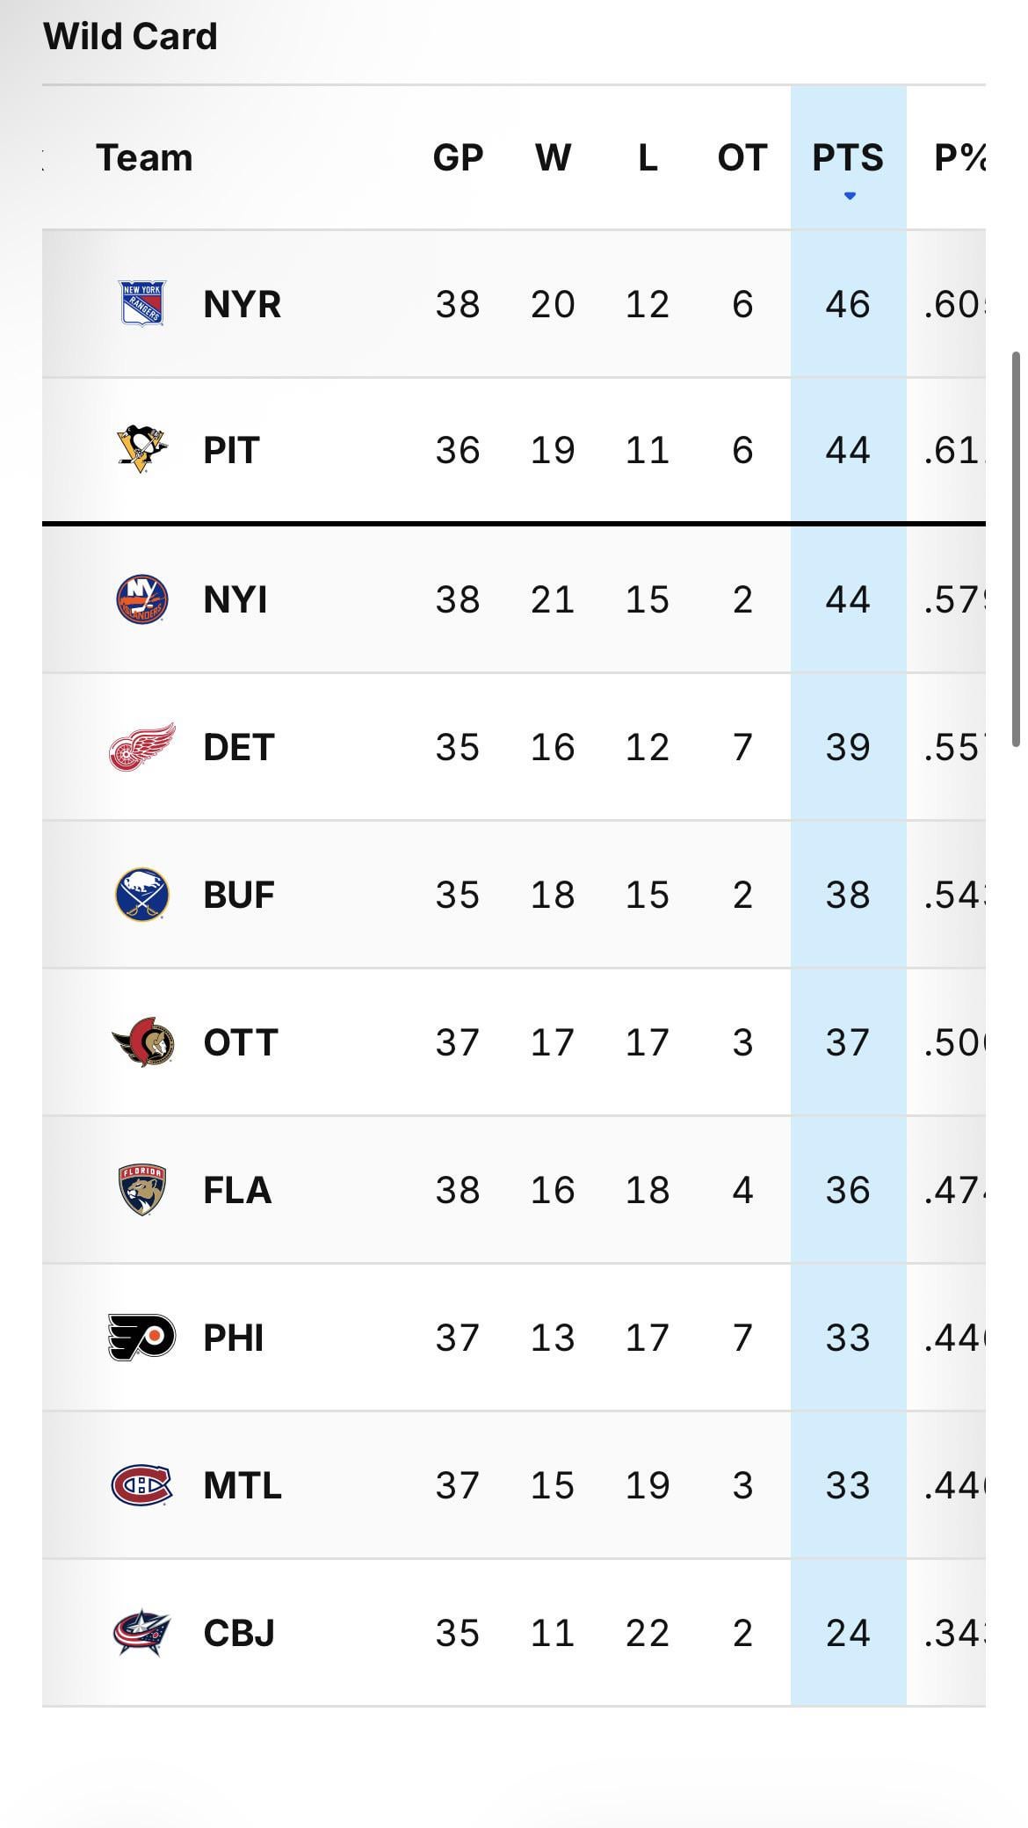1028x1828 pixels.
Task: Open the New York Islanders logo
Action: 141,599
